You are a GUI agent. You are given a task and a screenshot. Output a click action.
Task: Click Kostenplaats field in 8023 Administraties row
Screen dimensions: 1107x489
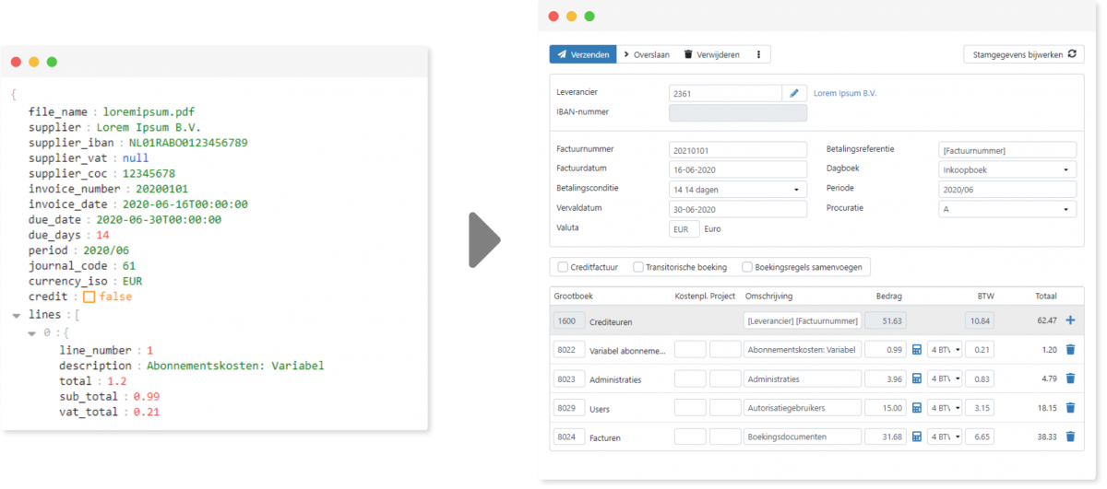click(x=690, y=378)
